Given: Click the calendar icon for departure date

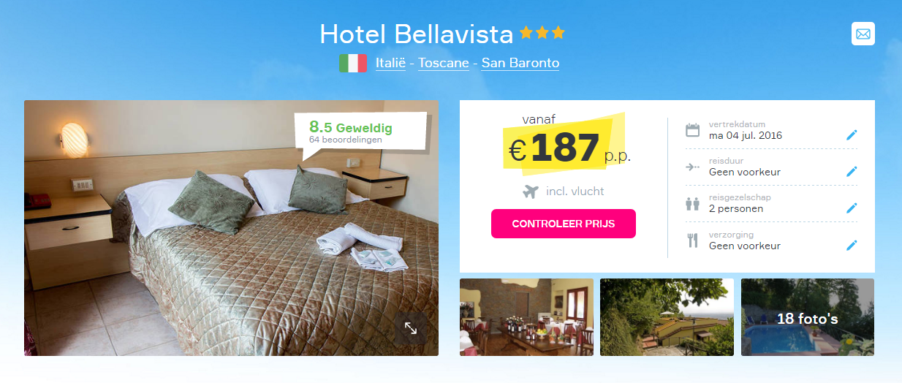Looking at the screenshot, I should (692, 130).
